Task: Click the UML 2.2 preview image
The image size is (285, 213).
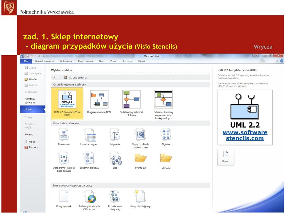Action: 245,117
